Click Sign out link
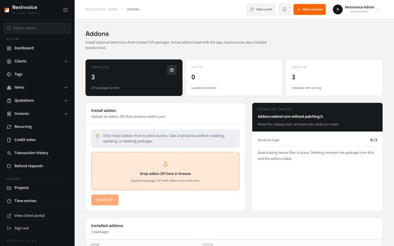 click(37, 228)
